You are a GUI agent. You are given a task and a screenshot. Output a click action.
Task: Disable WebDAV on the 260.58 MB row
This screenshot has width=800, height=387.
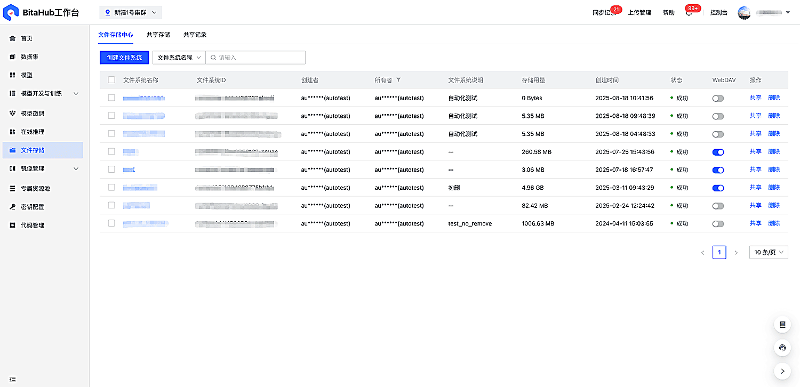[718, 152]
